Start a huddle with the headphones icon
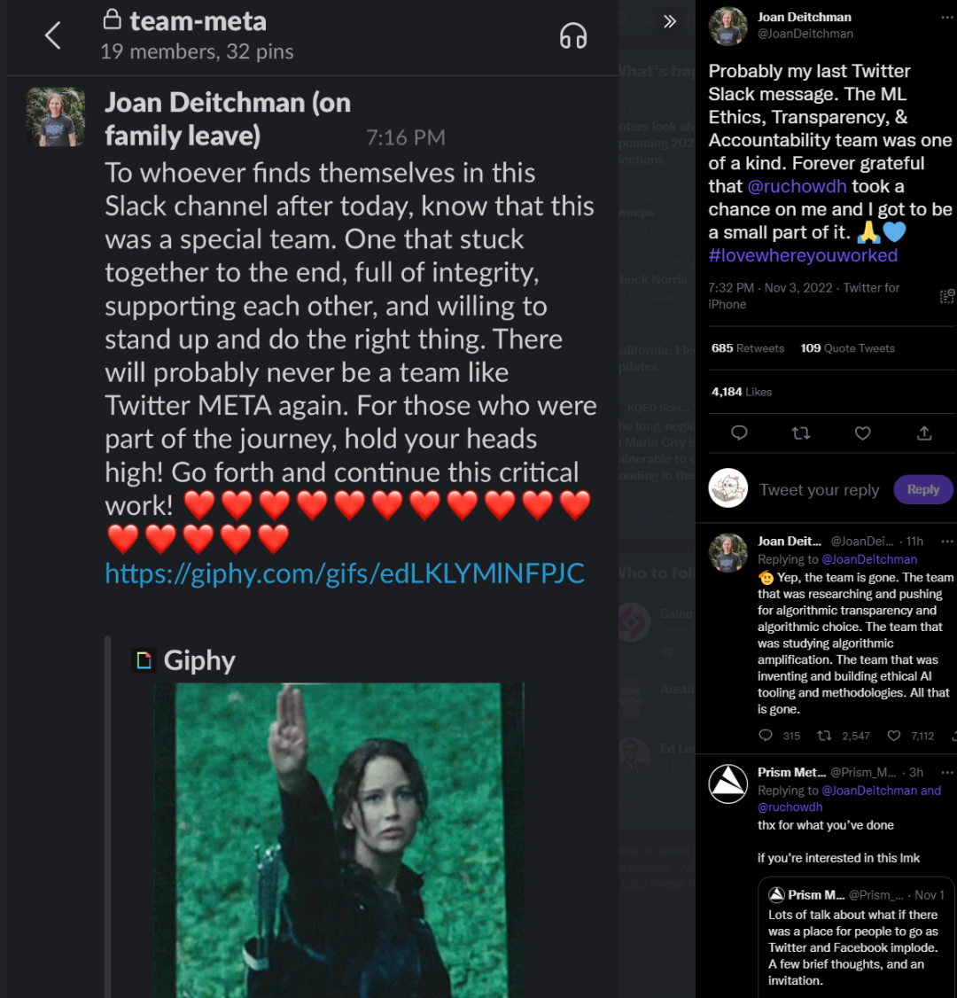Screen dimensions: 957x998 click(572, 35)
